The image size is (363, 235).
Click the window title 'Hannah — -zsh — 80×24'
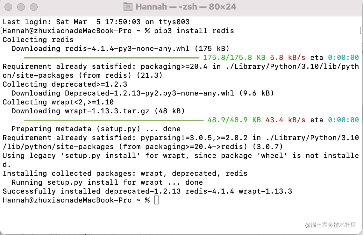point(186,7)
